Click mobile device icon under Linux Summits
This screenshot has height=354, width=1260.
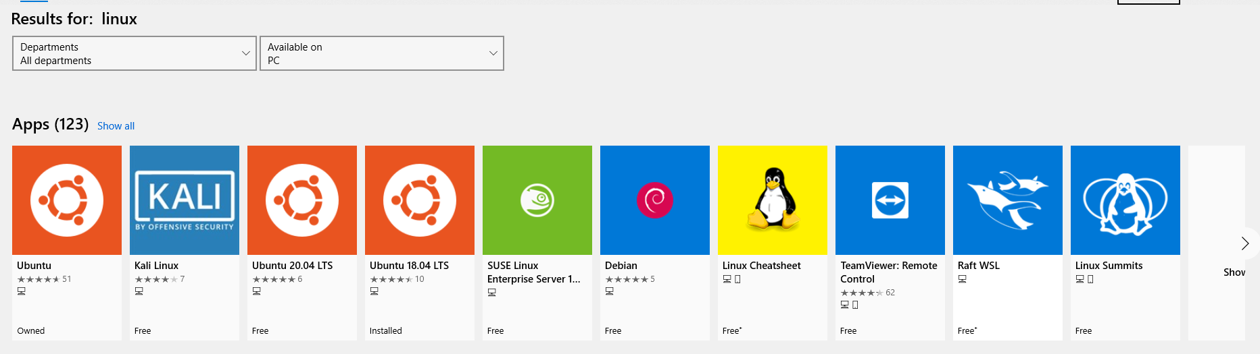(1090, 279)
